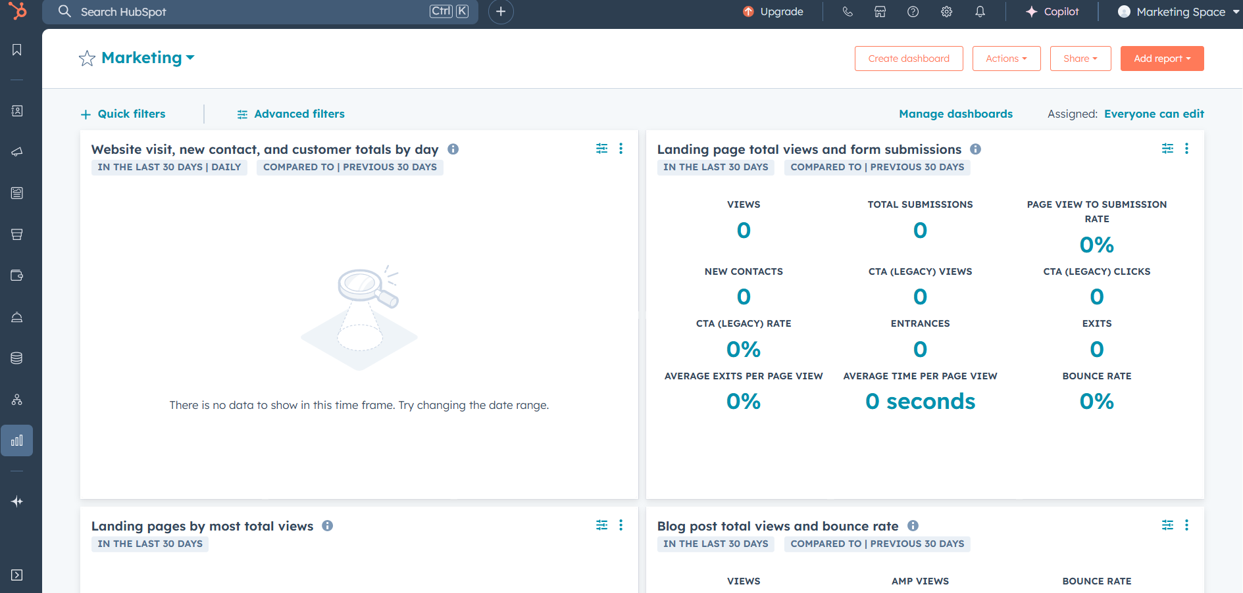Viewport: 1243px width, 593px height.
Task: Expand the sidebar navigation panel
Action: click(x=17, y=575)
